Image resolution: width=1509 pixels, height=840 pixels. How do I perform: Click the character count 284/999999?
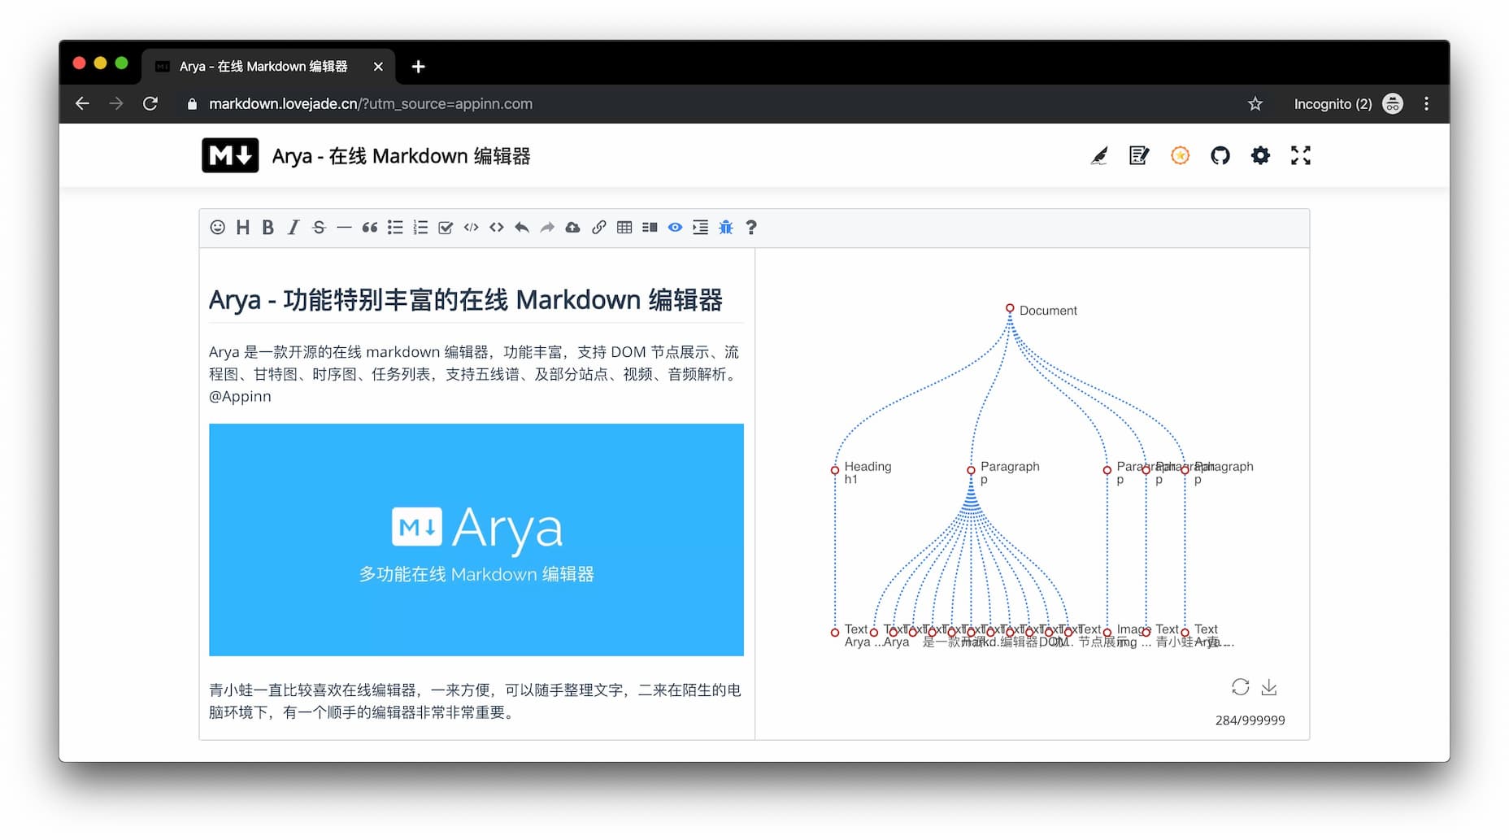(1250, 720)
